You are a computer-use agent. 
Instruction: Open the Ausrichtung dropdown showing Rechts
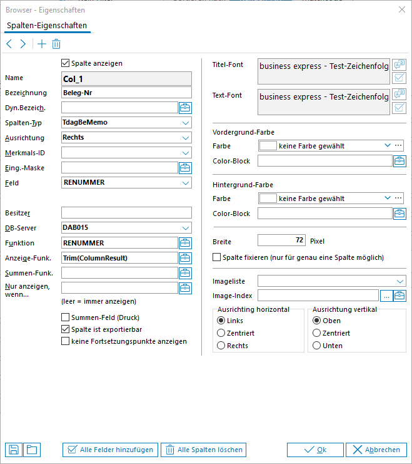tap(185, 137)
